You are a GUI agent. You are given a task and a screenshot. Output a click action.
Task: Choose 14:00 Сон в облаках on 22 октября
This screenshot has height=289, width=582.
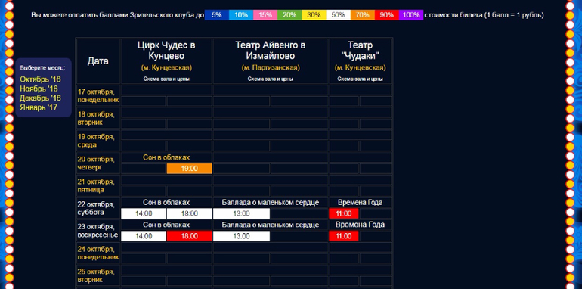click(144, 213)
